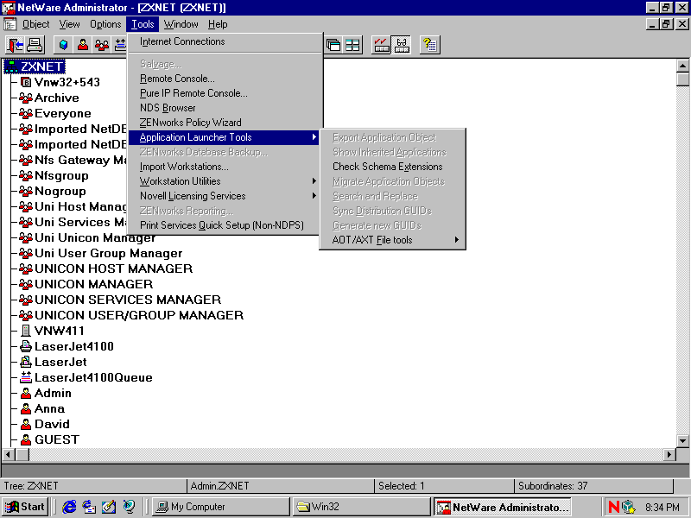Viewport: 691px width, 518px height.
Task: Select the David user in tree
Action: click(x=52, y=424)
